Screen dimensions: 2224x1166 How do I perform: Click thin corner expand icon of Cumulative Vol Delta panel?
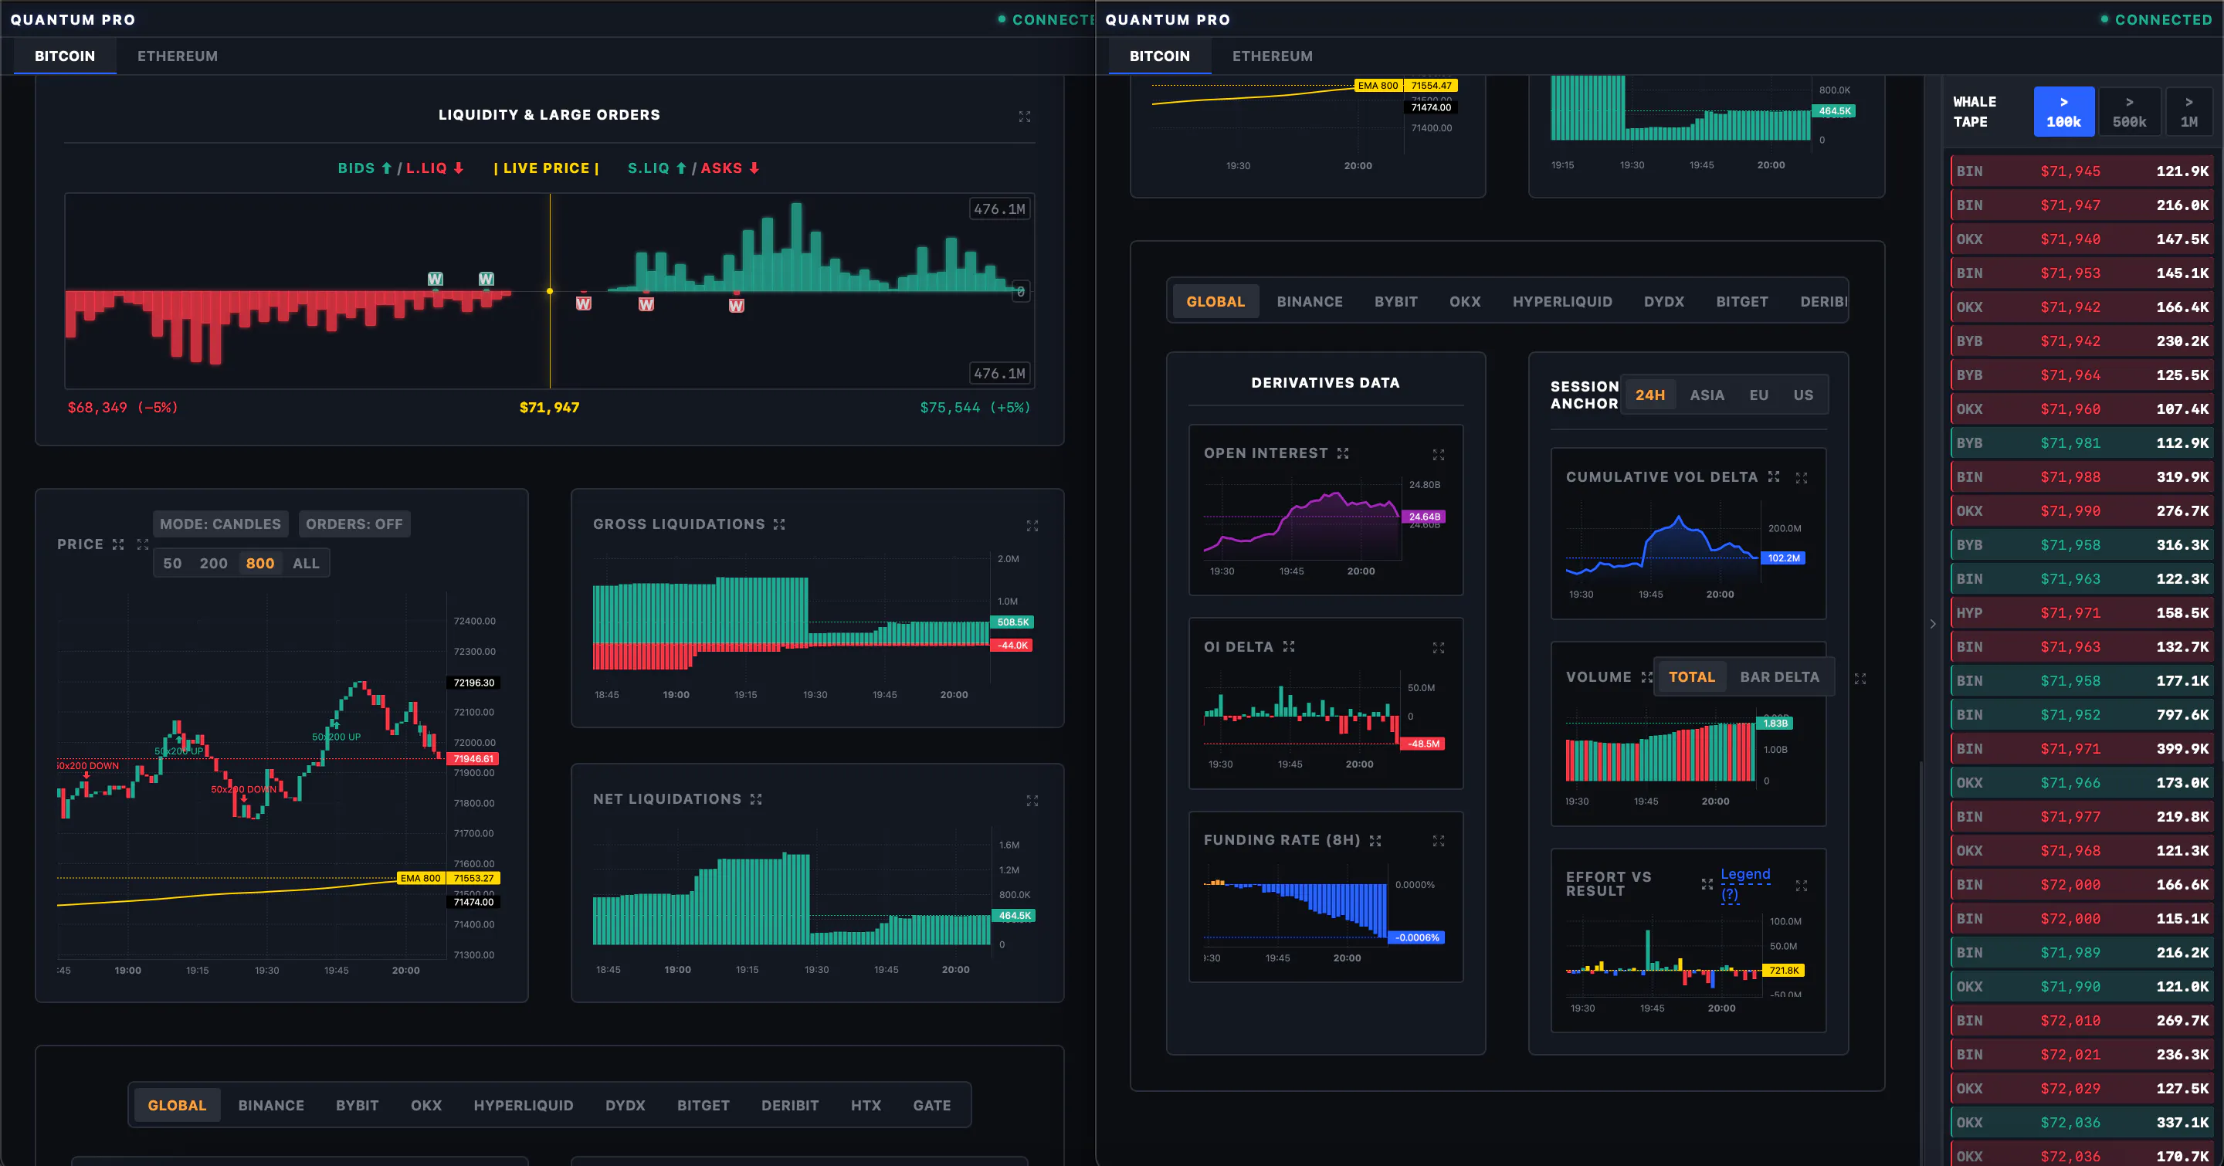1801,478
